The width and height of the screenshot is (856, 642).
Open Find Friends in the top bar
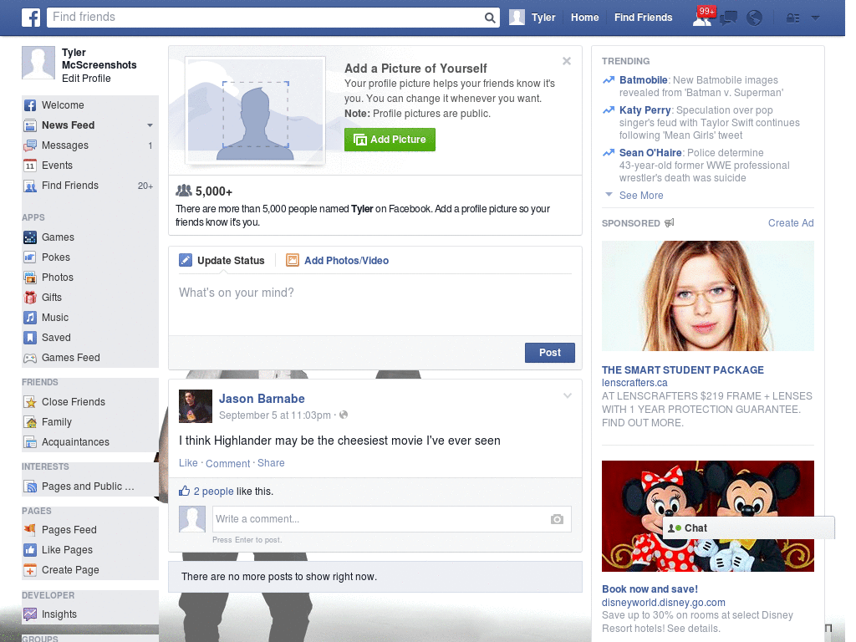pos(643,18)
